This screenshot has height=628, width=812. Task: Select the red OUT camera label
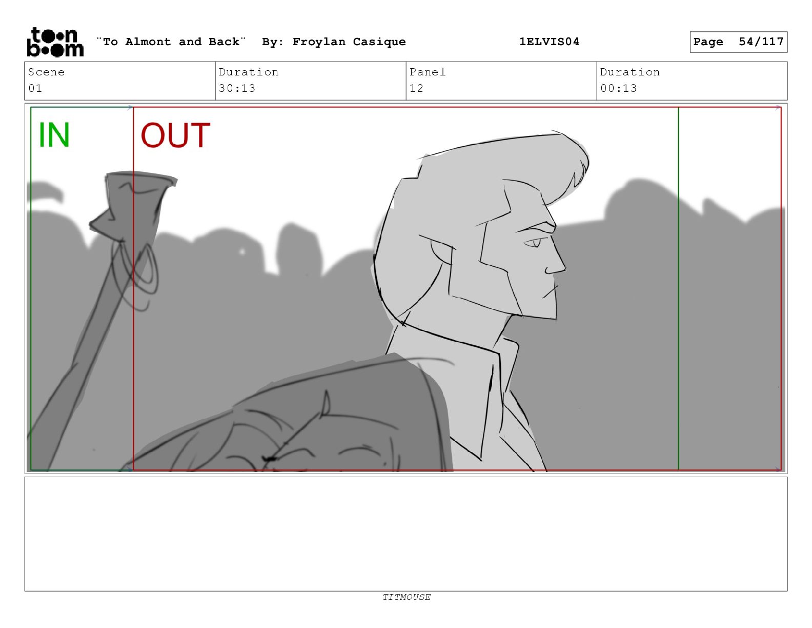pyautogui.click(x=175, y=135)
